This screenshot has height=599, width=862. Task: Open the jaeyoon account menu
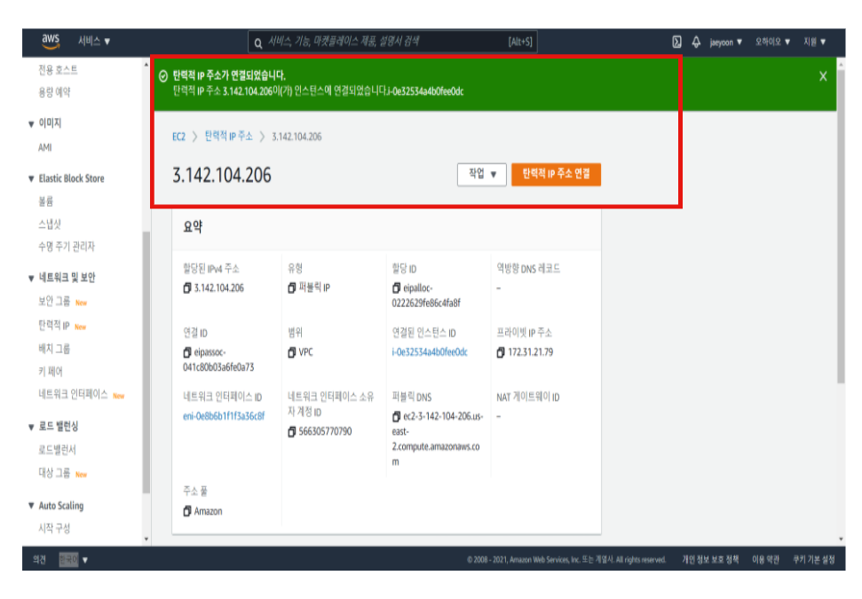(725, 43)
